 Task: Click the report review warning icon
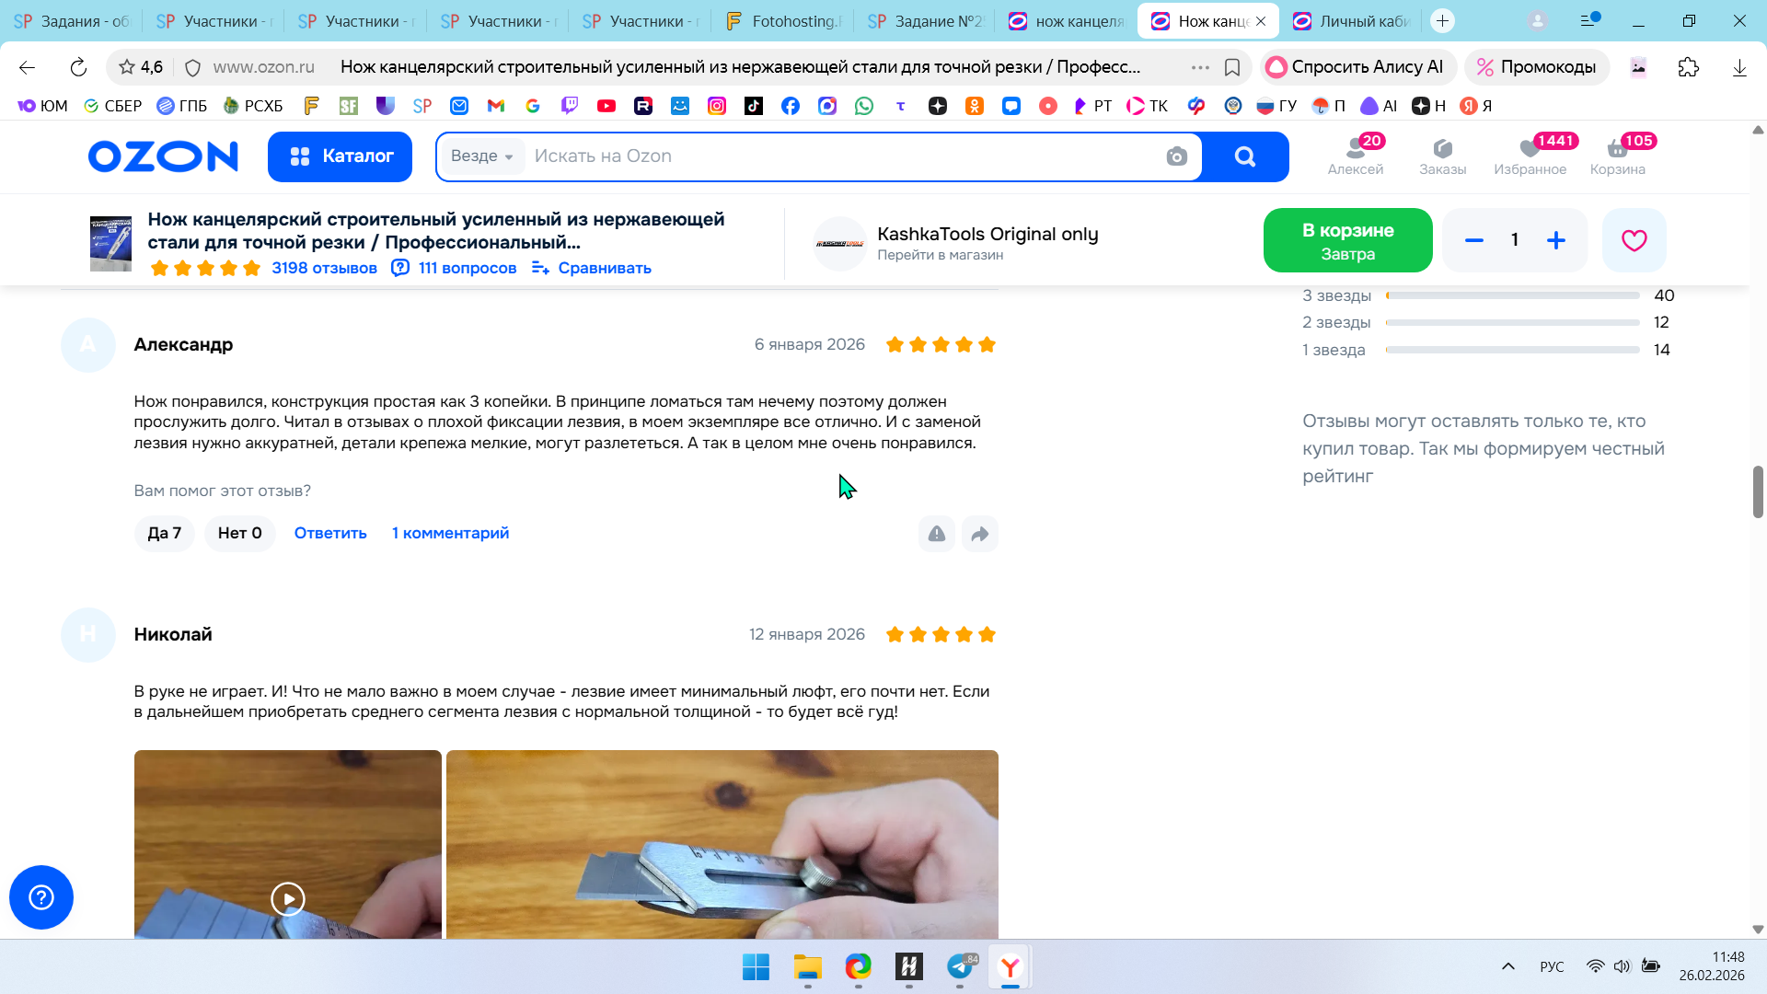coord(936,534)
